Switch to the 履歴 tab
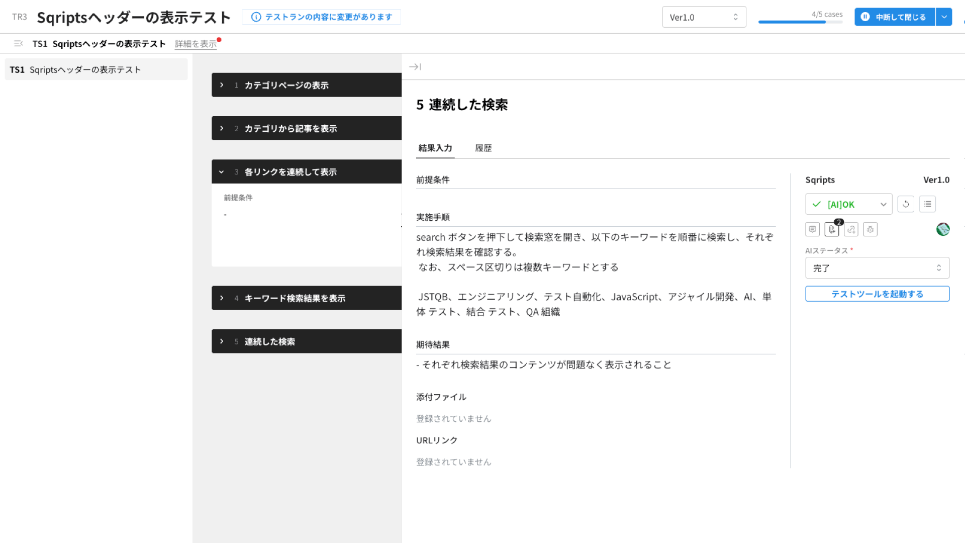Screen dimensions: 965x543 click(484, 148)
